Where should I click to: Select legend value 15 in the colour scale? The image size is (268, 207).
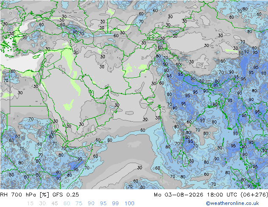click(x=30, y=204)
